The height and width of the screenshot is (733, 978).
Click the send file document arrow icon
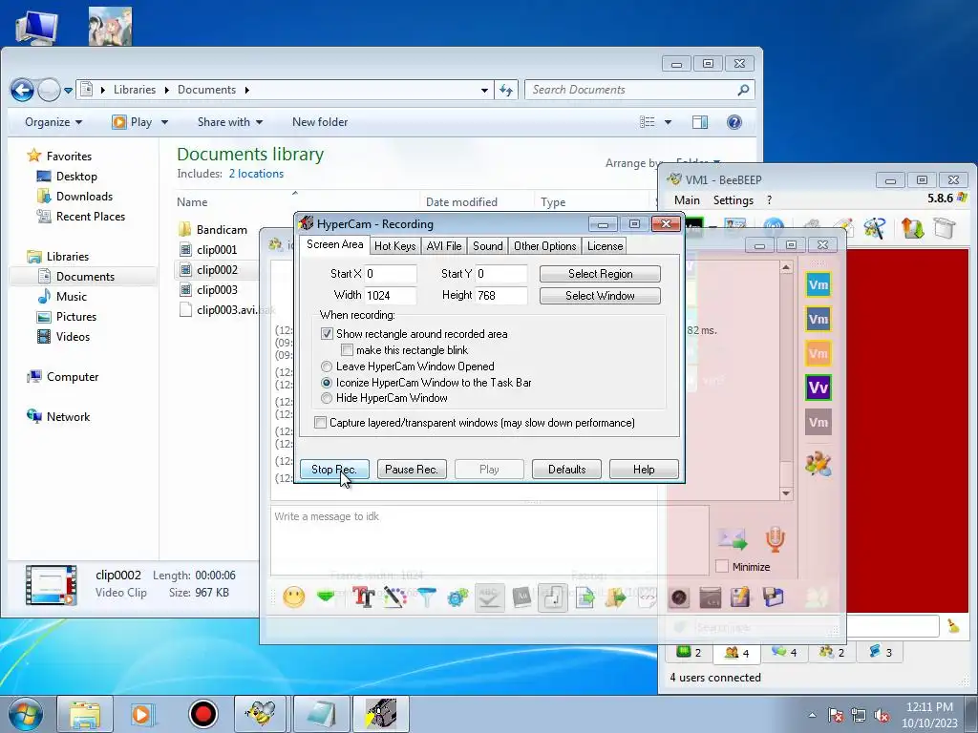click(585, 597)
